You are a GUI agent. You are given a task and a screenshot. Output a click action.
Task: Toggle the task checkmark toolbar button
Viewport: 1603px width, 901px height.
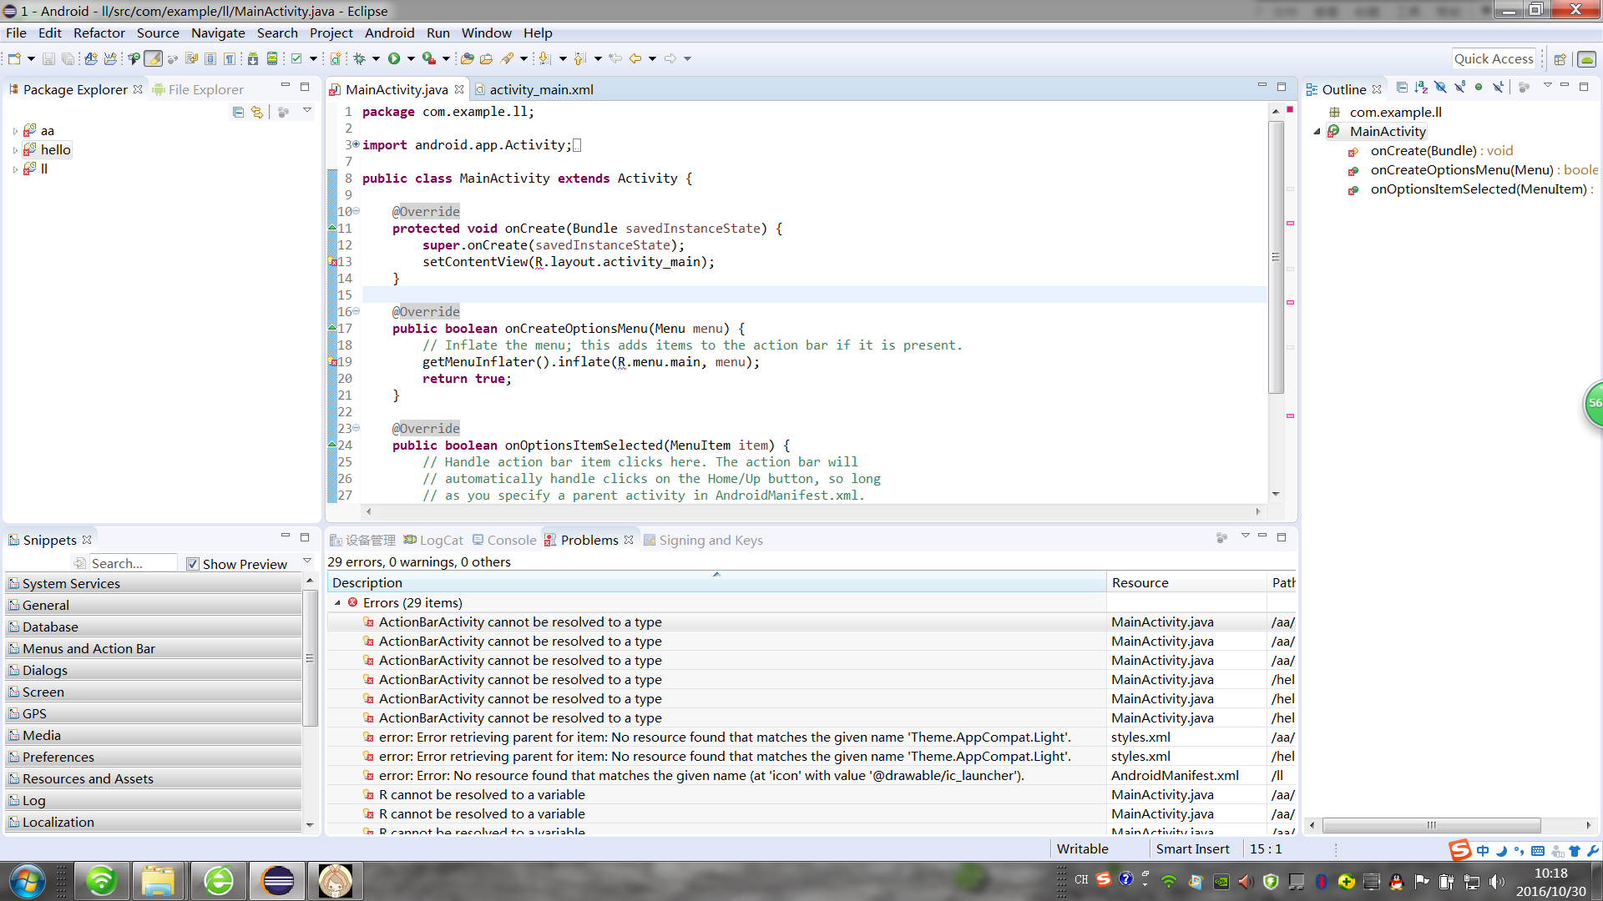296,58
